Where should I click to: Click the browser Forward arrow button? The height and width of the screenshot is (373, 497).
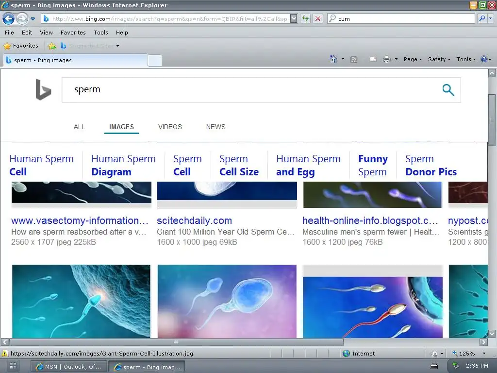22,19
